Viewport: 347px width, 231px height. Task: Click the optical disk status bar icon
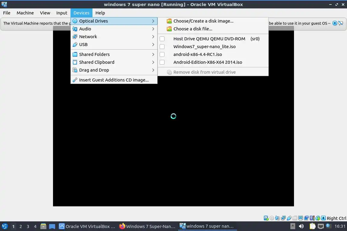(x=272, y=218)
